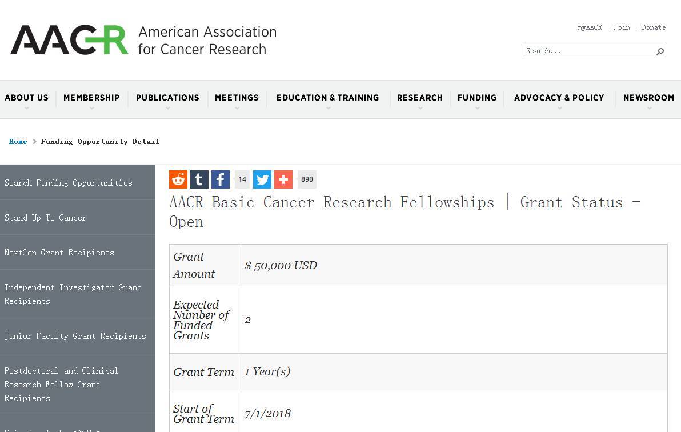The height and width of the screenshot is (432, 681).
Task: Click the $ 50,000 USD value
Action: [281, 265]
